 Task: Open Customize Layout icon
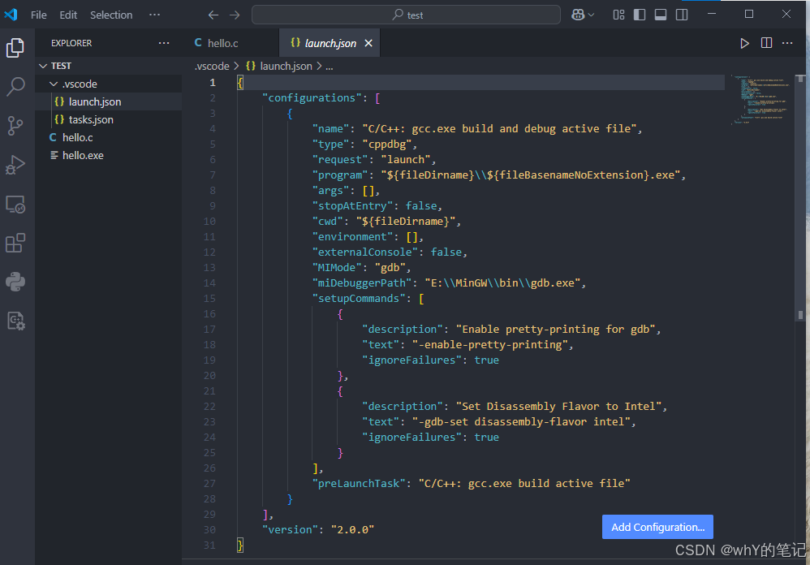tap(619, 15)
